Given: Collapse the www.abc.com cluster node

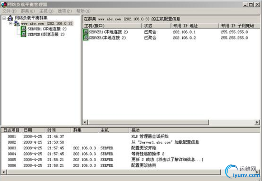Looking at the screenshot, I should [x=11, y=24].
